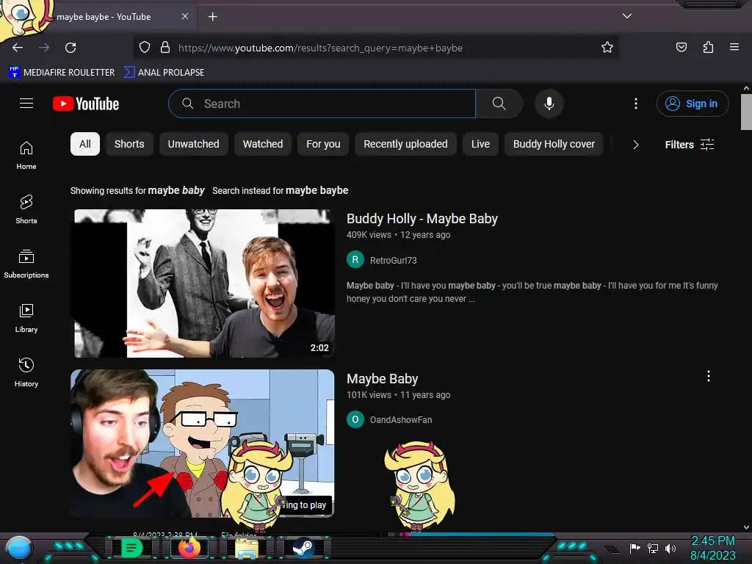Open YouTube settings three-dot menu
This screenshot has height=564, width=752.
pos(636,104)
